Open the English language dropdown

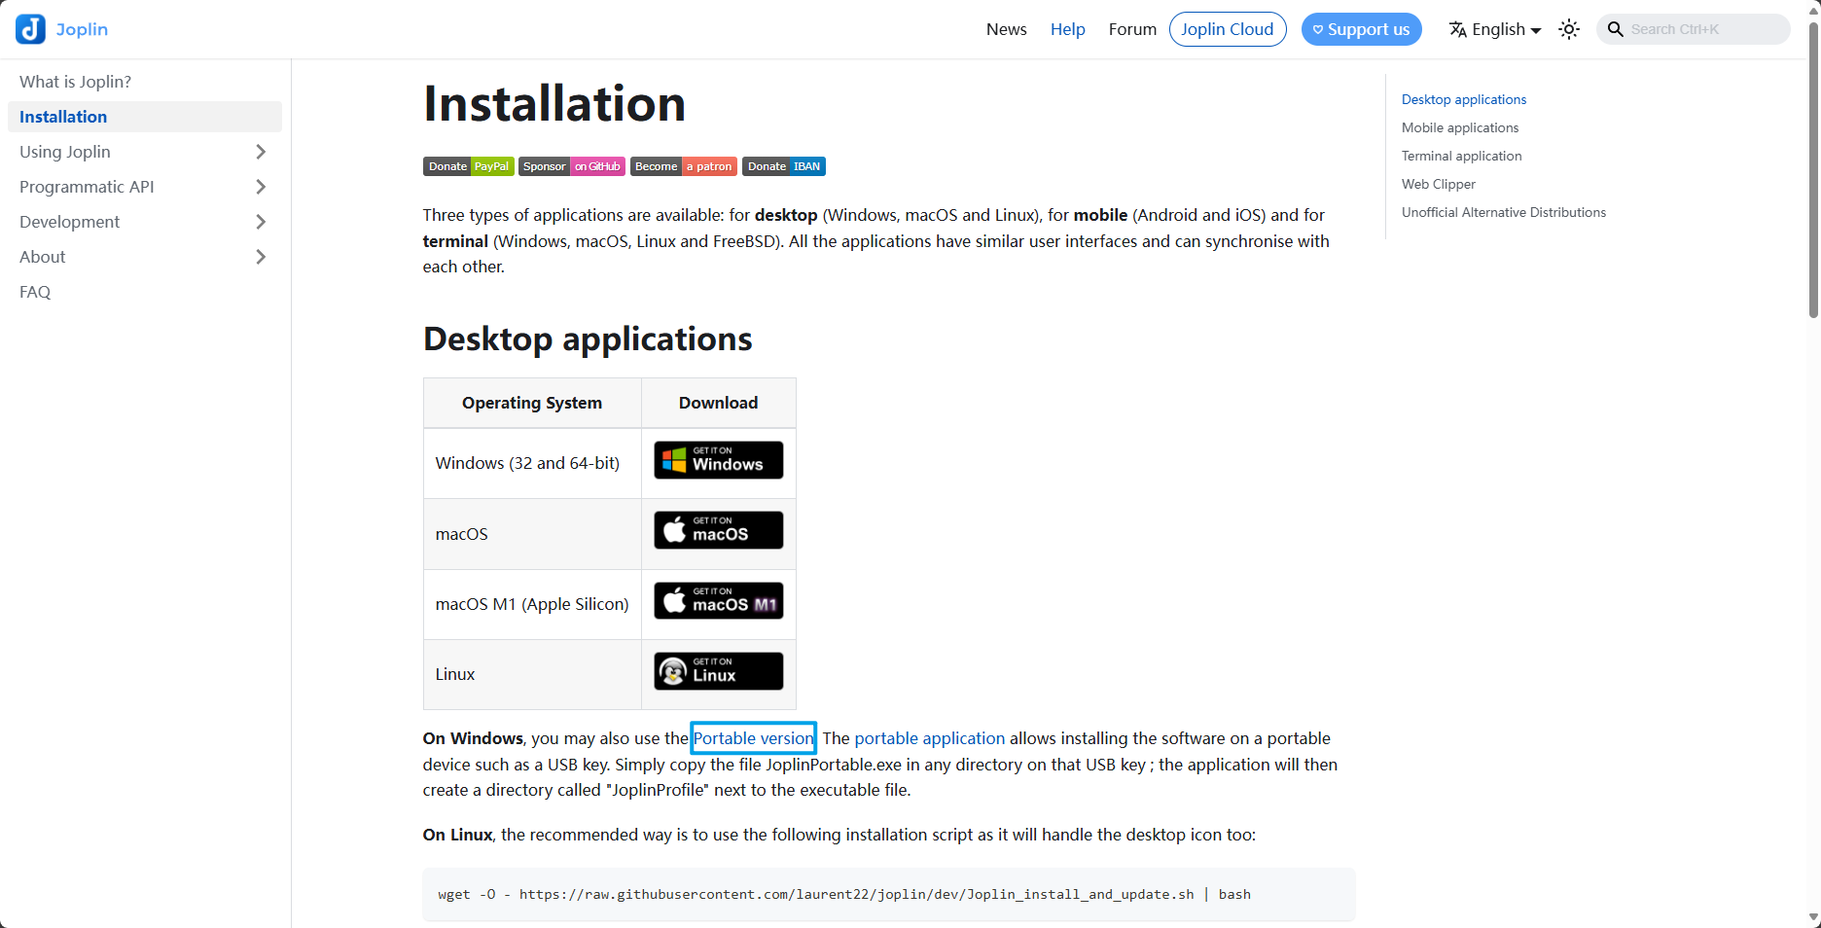click(x=1495, y=29)
